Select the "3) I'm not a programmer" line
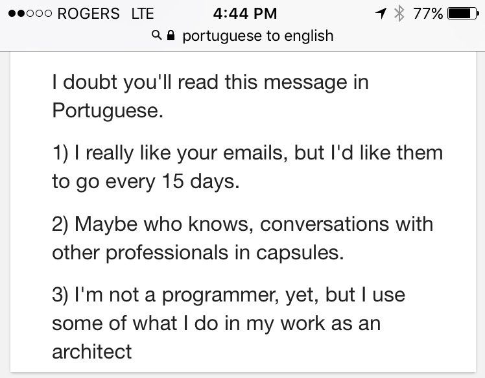 point(228,295)
